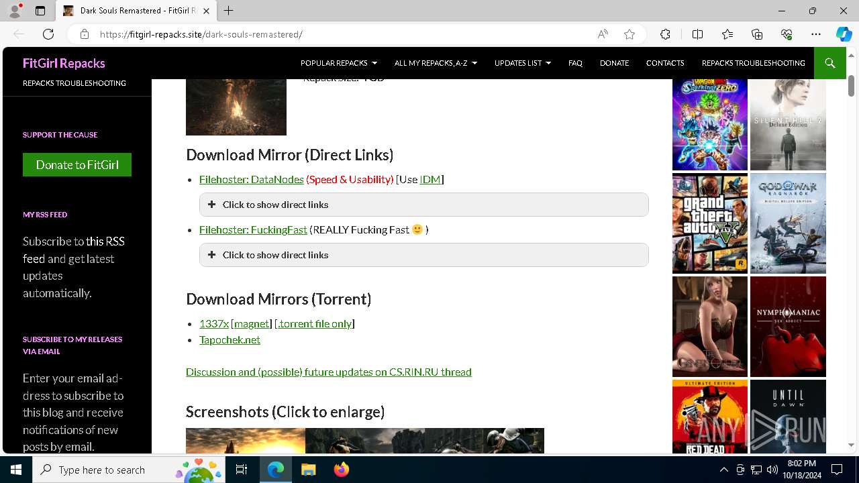Open Repacks Troubleshooting in top navigation

pos(753,63)
